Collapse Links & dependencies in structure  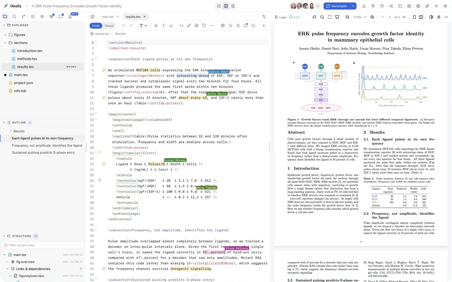coord(7,269)
